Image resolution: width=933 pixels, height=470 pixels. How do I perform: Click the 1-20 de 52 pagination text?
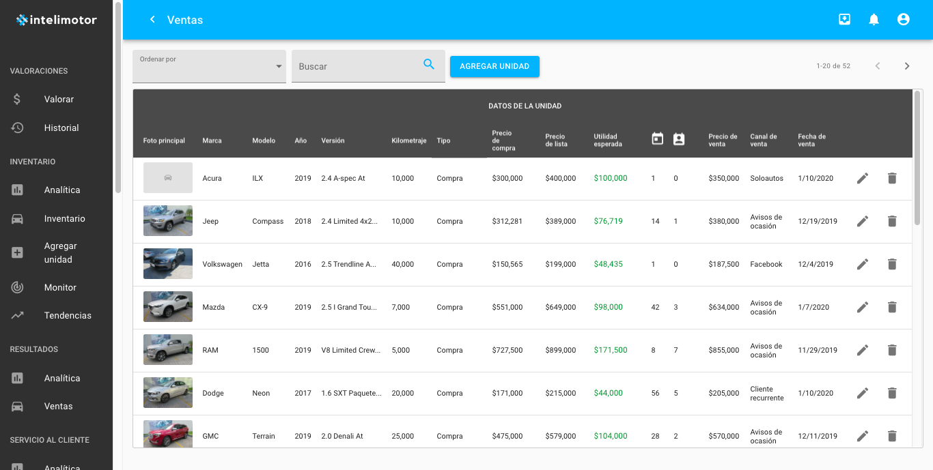click(x=833, y=66)
